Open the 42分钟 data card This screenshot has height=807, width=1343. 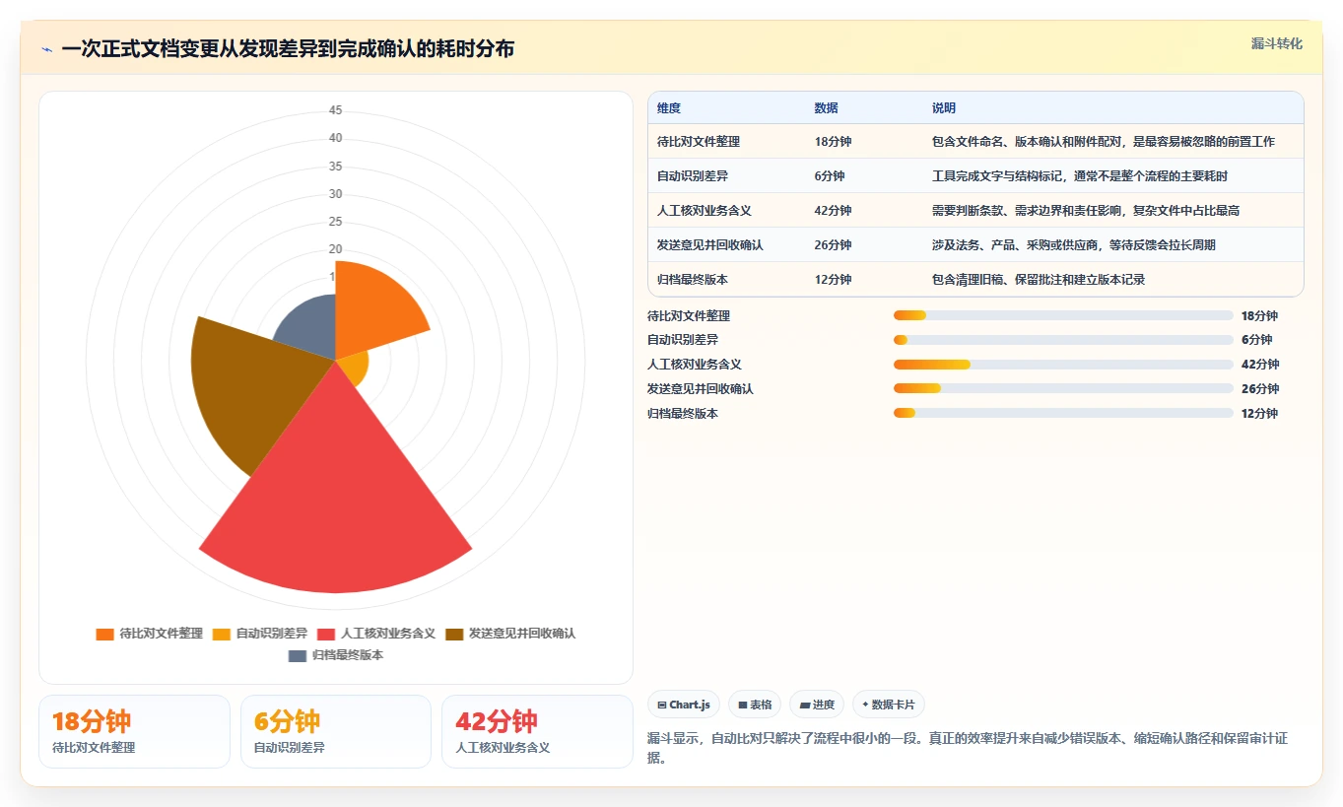click(x=537, y=731)
